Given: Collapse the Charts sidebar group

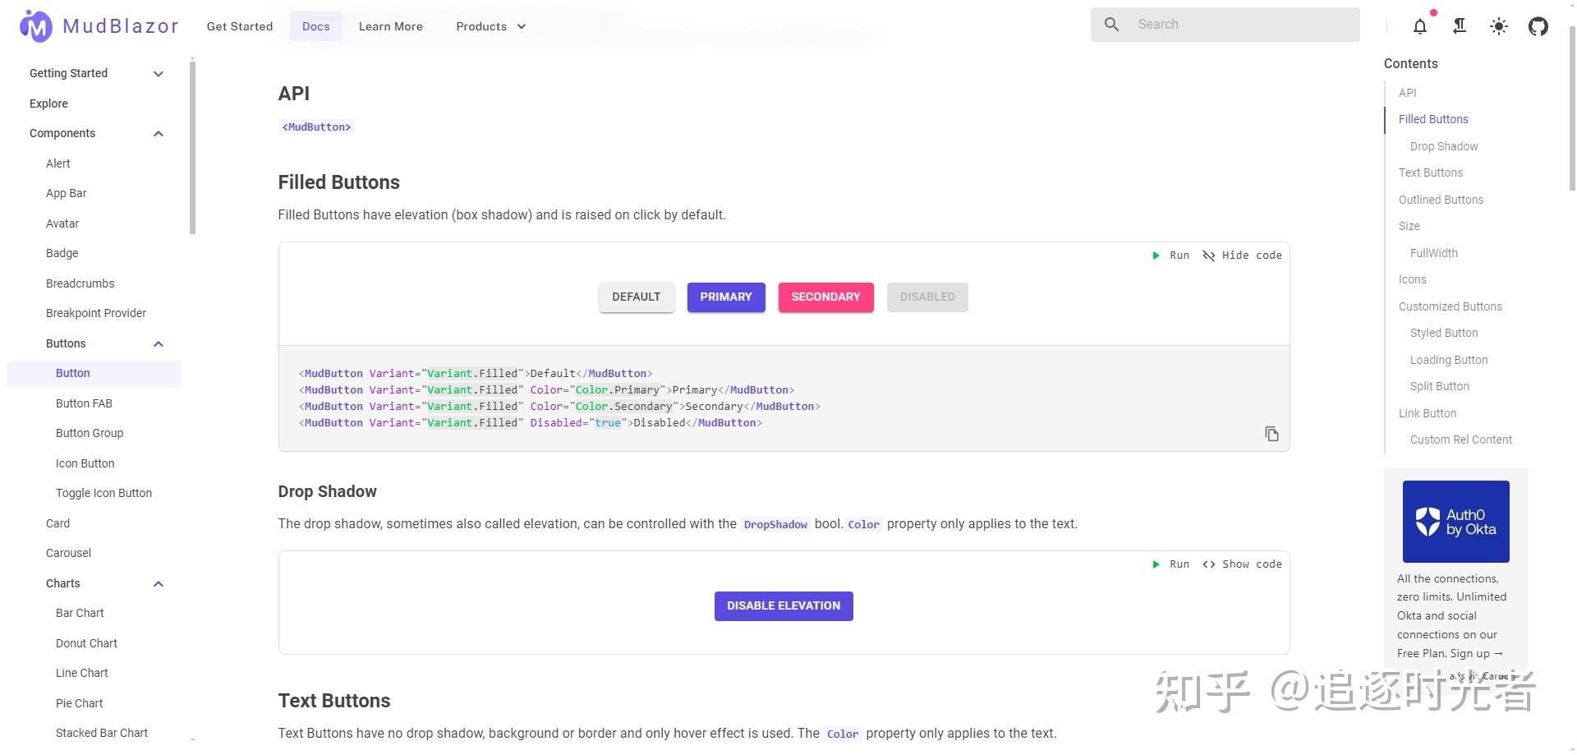Looking at the screenshot, I should [159, 584].
